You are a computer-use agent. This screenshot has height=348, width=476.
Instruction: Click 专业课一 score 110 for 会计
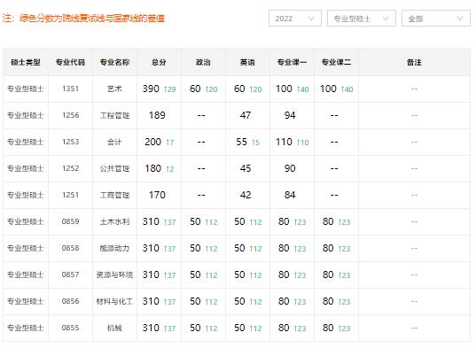tap(284, 142)
